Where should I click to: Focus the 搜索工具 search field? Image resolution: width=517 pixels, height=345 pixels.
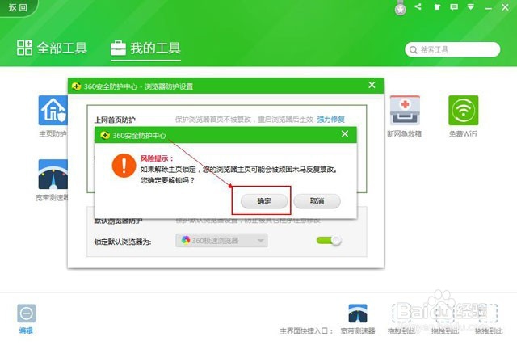452,49
